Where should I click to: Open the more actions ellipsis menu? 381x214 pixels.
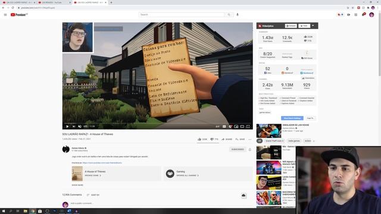pyautogui.click(x=250, y=139)
